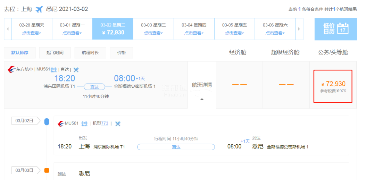375x180 pixels.
Task: Click the WiFi icon in flight detail panel
Action: (84, 123)
